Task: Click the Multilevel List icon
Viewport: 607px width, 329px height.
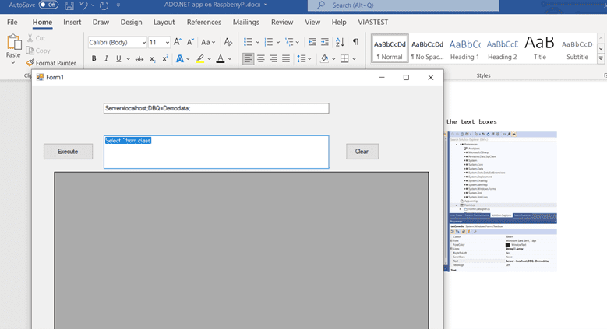Action: (289, 42)
